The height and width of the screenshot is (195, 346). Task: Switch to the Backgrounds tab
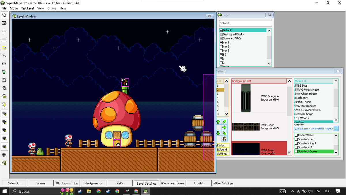click(93, 183)
